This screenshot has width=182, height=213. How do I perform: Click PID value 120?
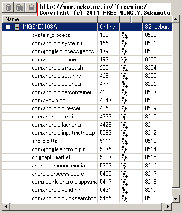(x=104, y=35)
